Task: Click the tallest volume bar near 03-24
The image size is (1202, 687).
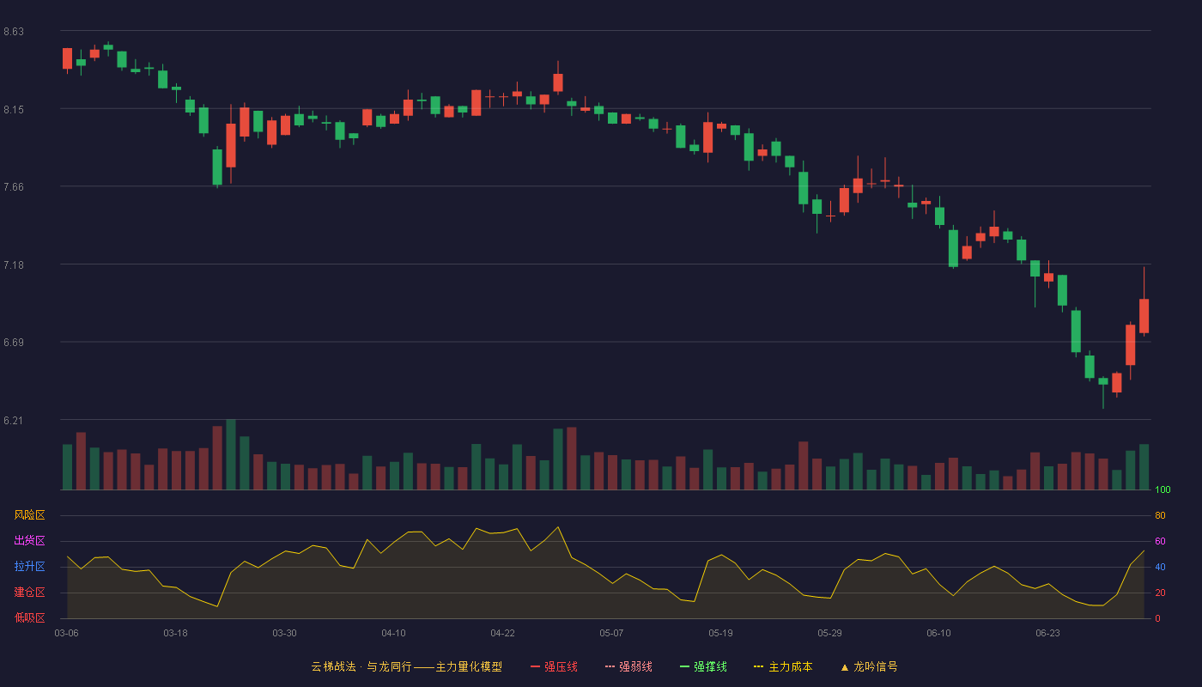Action: (x=231, y=454)
